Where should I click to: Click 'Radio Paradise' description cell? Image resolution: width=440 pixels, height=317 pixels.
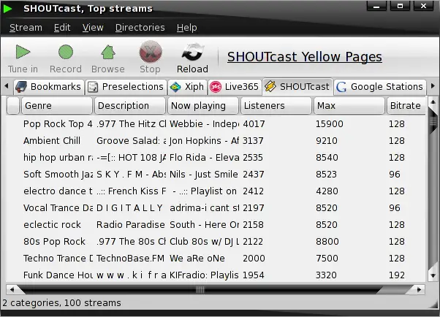[x=131, y=225]
